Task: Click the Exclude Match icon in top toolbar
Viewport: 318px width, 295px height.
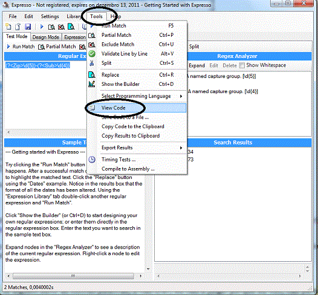Action: click(61, 27)
